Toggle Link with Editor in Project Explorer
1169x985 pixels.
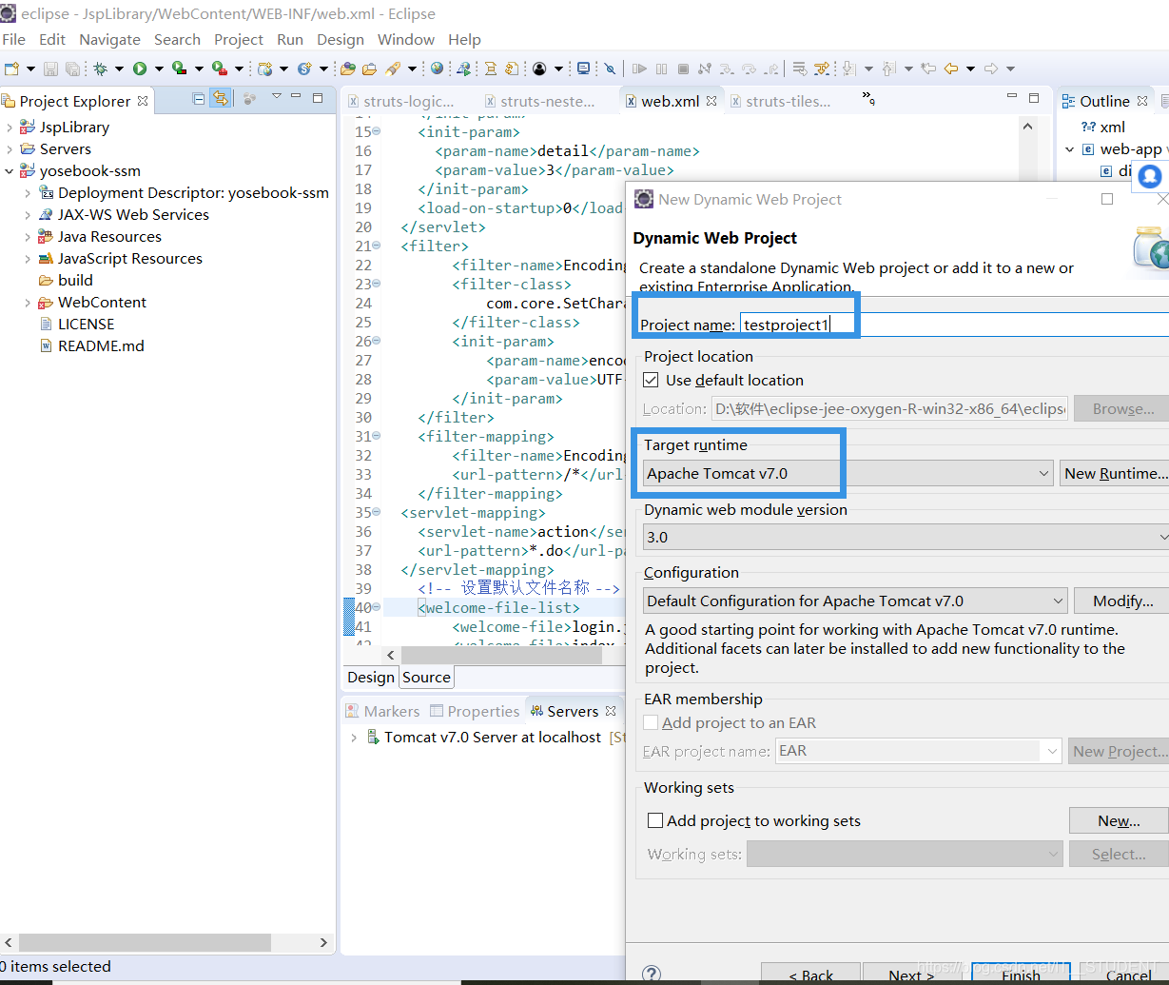221,98
